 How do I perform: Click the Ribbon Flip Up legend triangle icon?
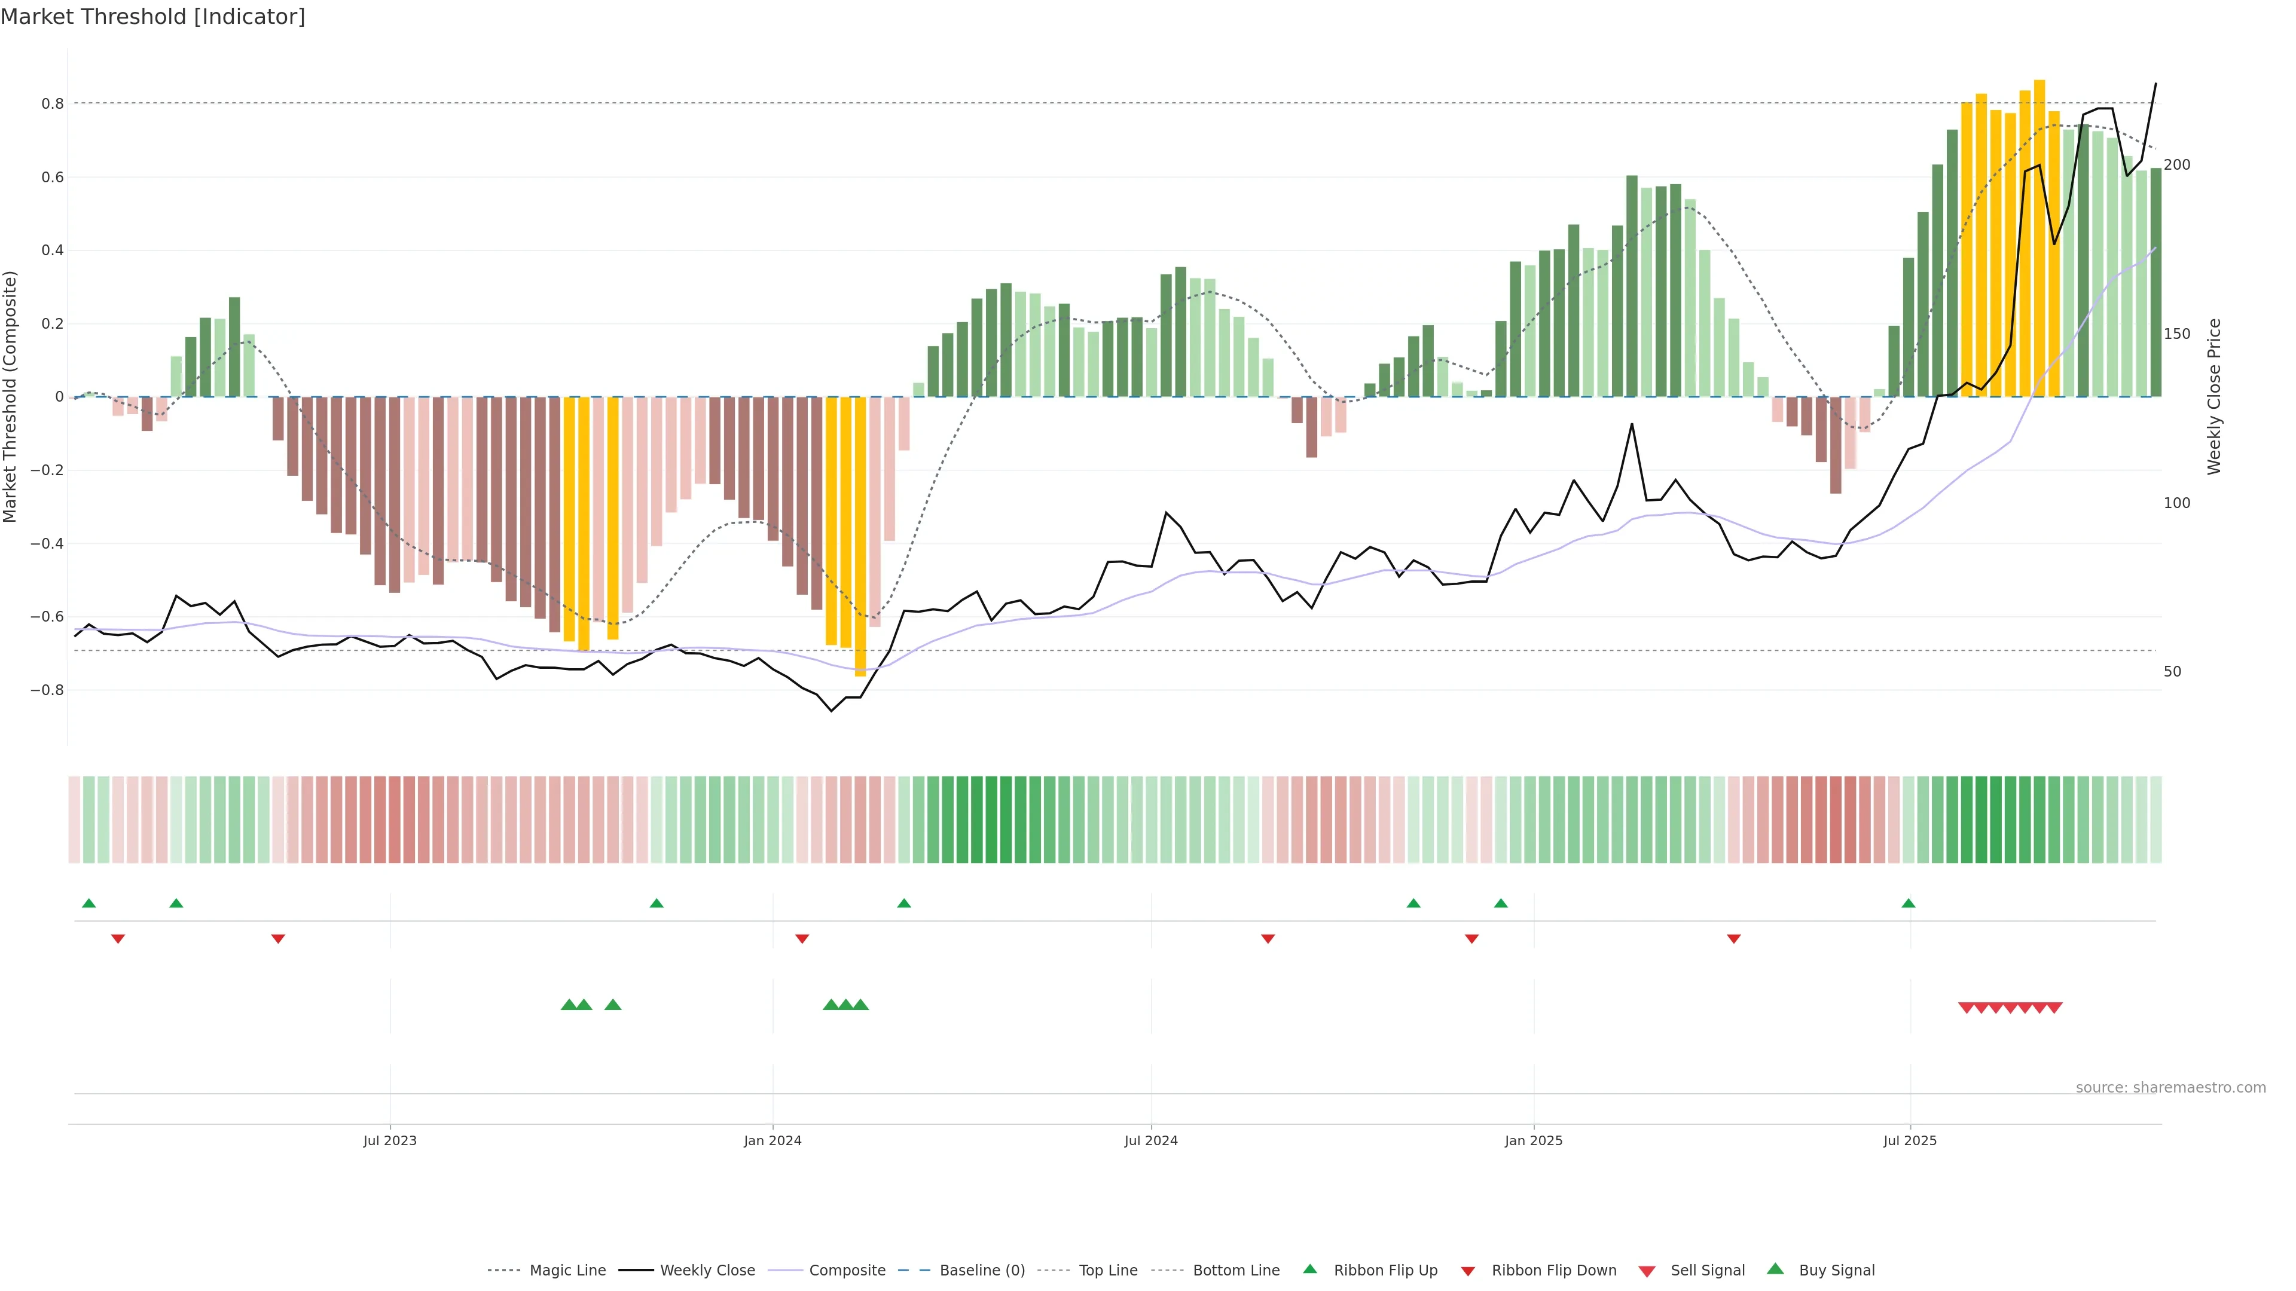tap(1309, 1269)
